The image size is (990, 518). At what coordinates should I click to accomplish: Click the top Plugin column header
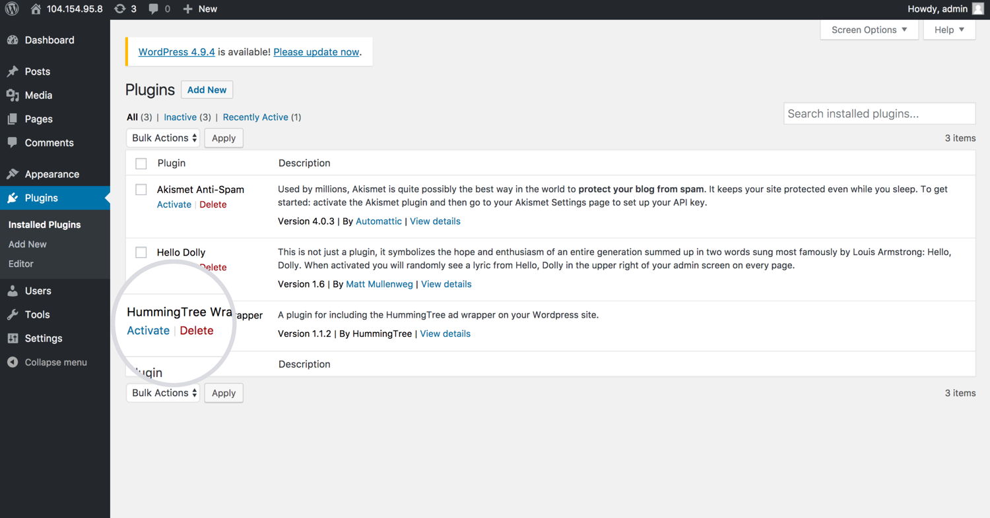(172, 163)
